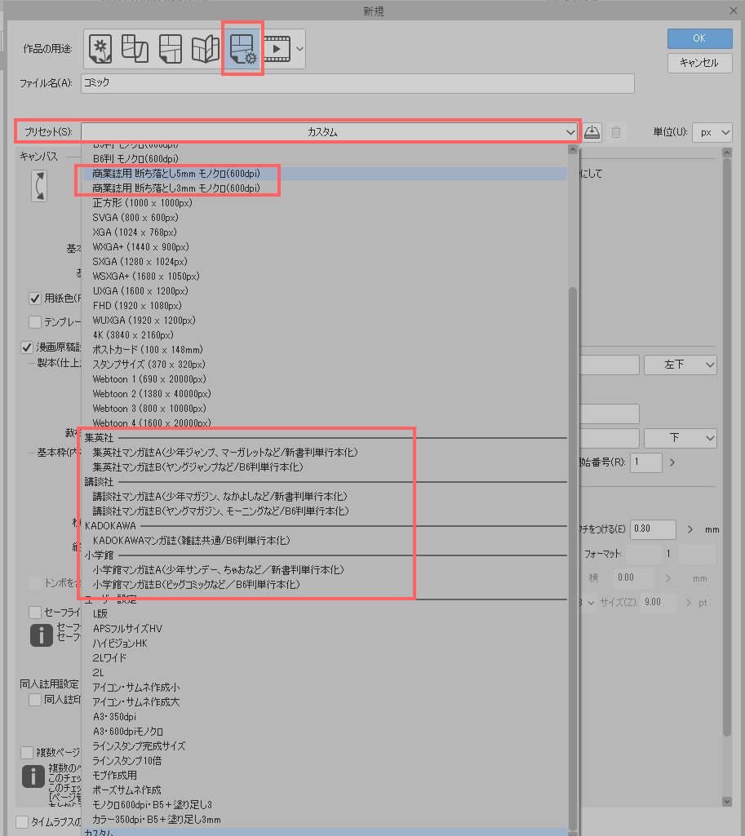Select A3・600dpiモノクロ user preset
The height and width of the screenshot is (836, 745).
click(324, 732)
